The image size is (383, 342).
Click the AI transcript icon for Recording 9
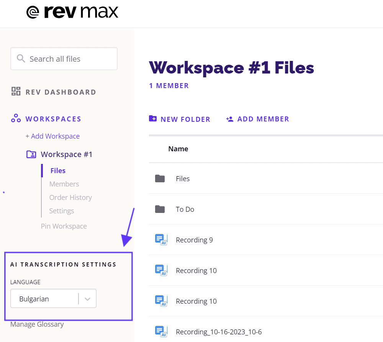click(161, 240)
